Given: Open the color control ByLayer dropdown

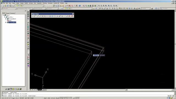Looking at the screenshot, I should coord(16,9).
